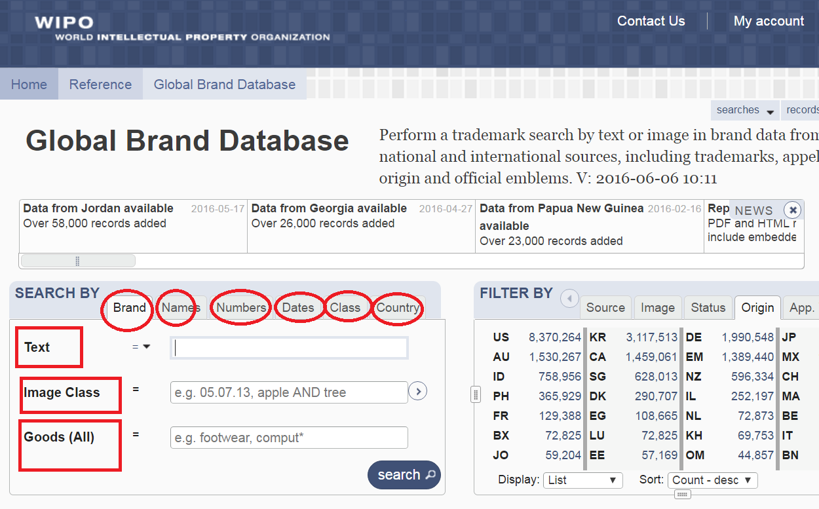Viewport: 819px width, 509px height.
Task: Click the Filter By left scroll arrow
Action: pos(569,299)
